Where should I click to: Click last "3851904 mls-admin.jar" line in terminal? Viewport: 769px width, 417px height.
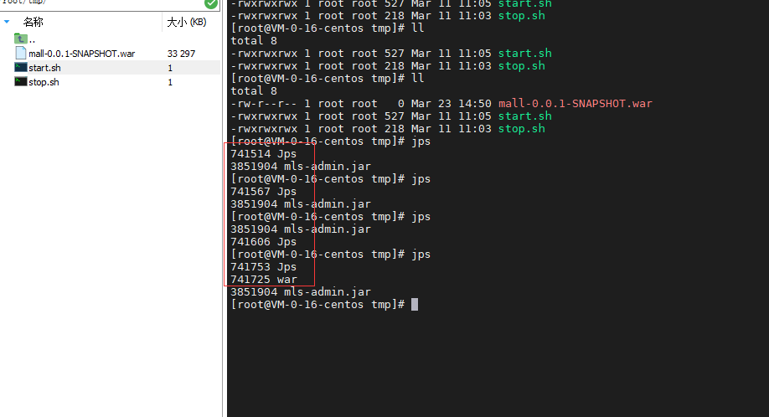coord(301,292)
